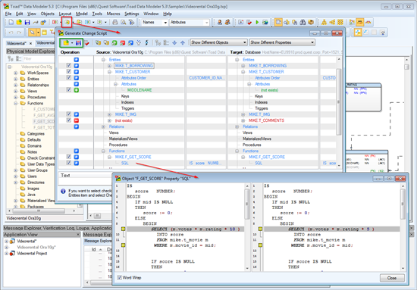This screenshot has width=417, height=290.
Task: Select the pointer arrow tool in second toolbar
Action: coord(32,33)
